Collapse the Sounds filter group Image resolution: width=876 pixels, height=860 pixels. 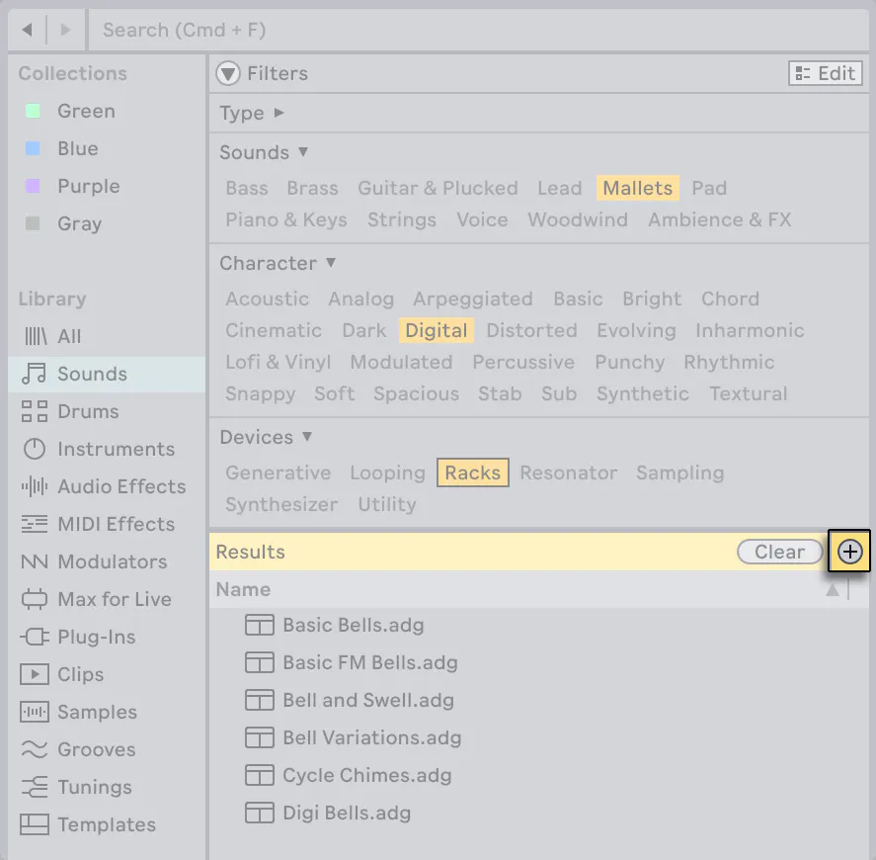pos(303,151)
